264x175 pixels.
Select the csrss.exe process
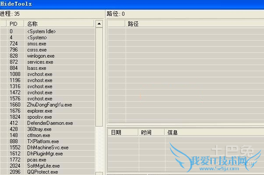[x=47, y=50]
